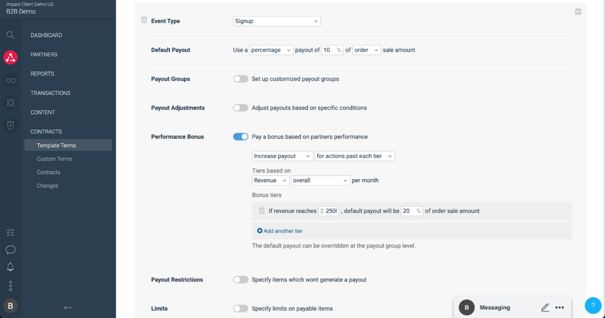
Task: Open the Messaging compose pencil icon
Action: point(544,307)
